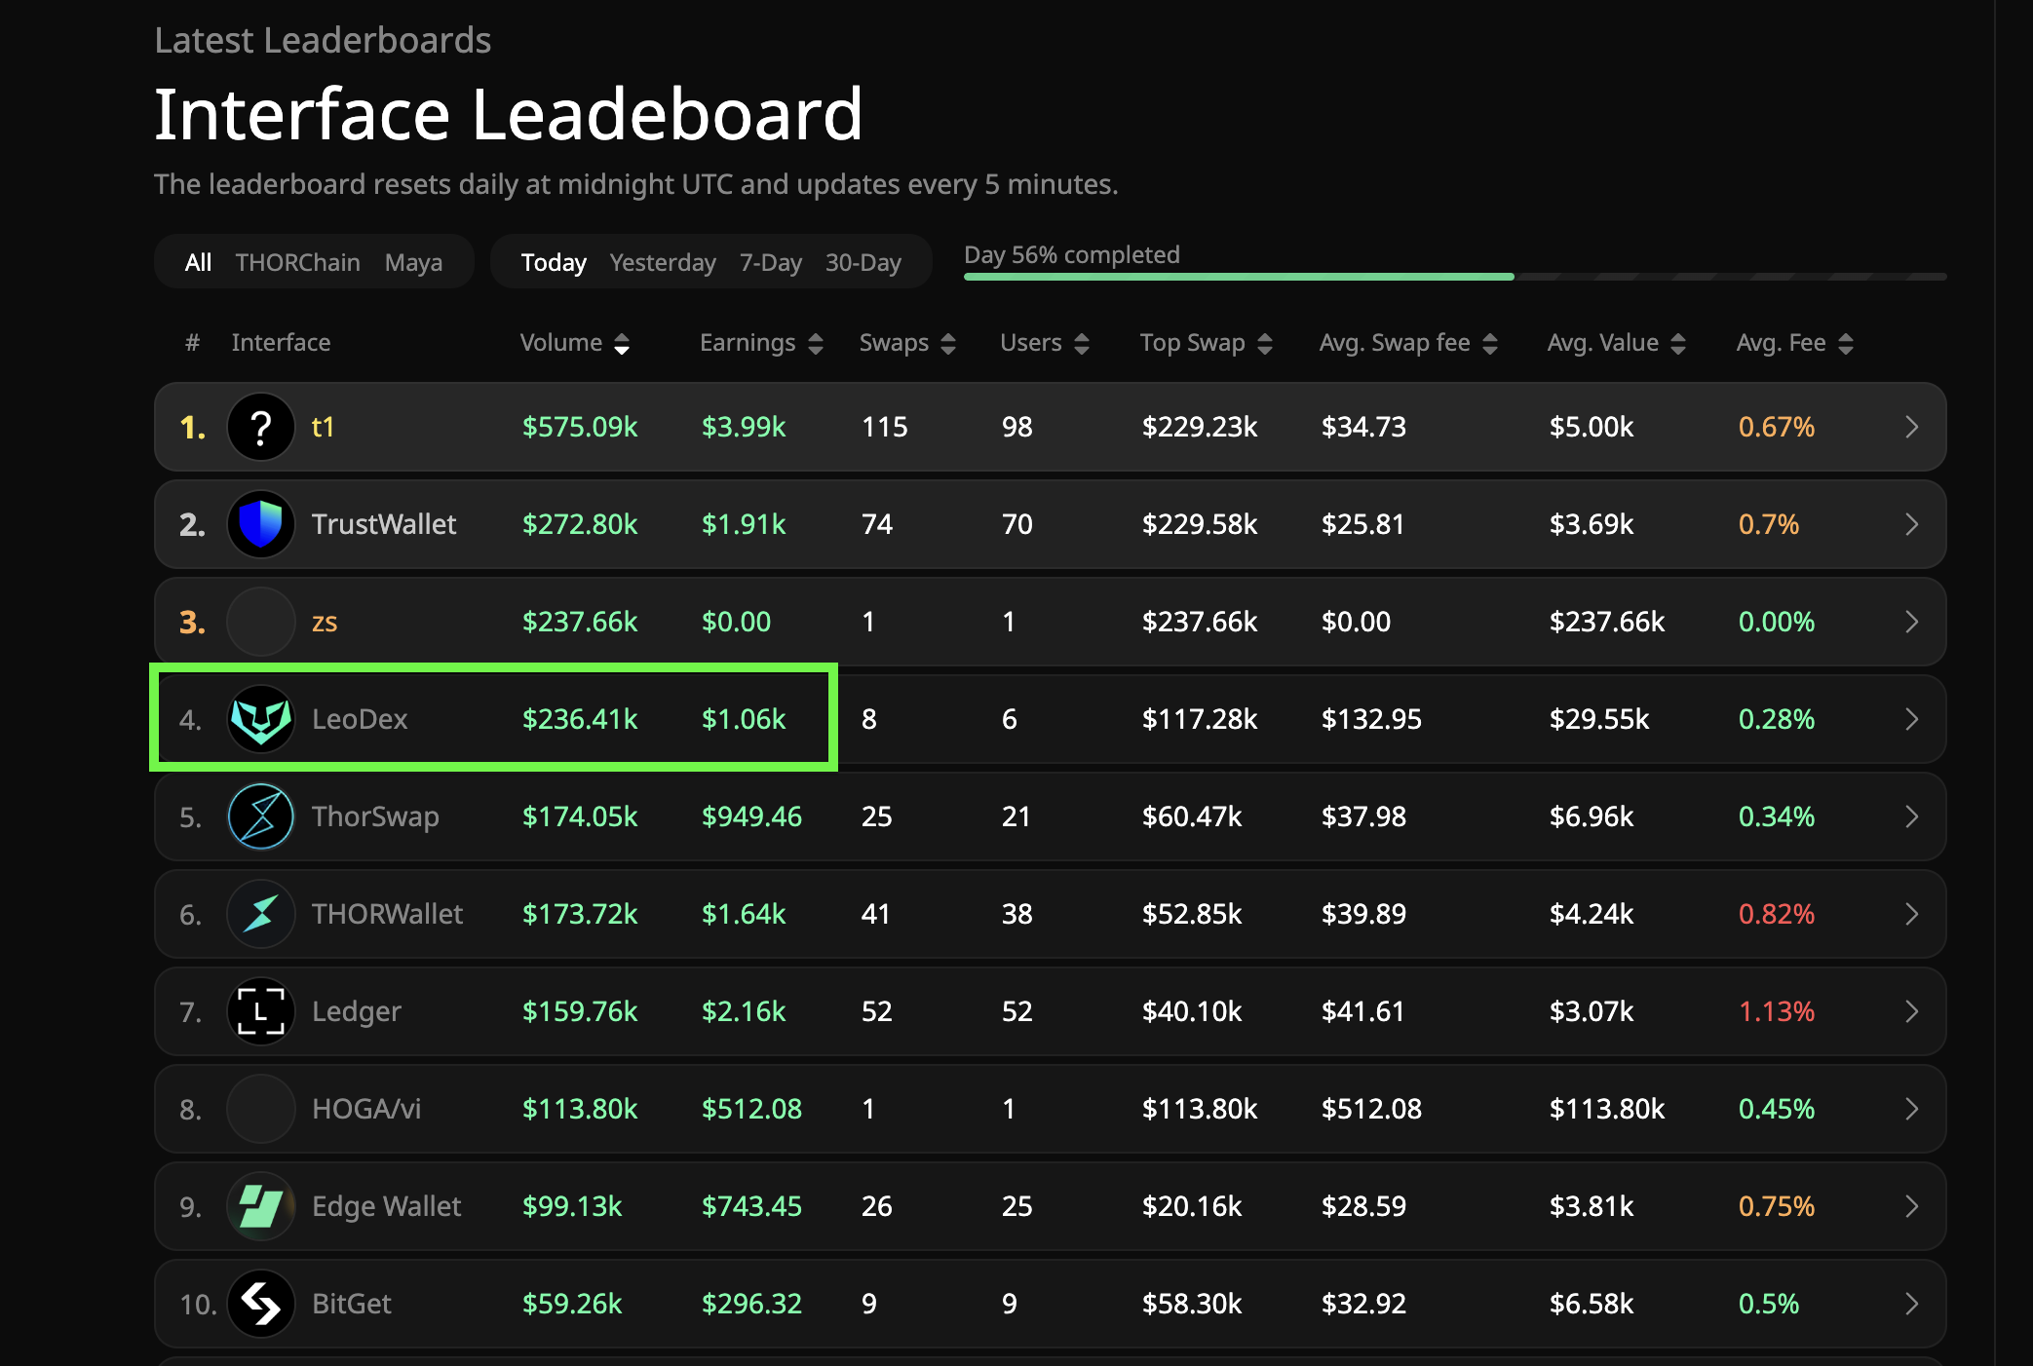Click the Day 56% completed progress bar
The height and width of the screenshot is (1366, 2033).
click(1455, 277)
